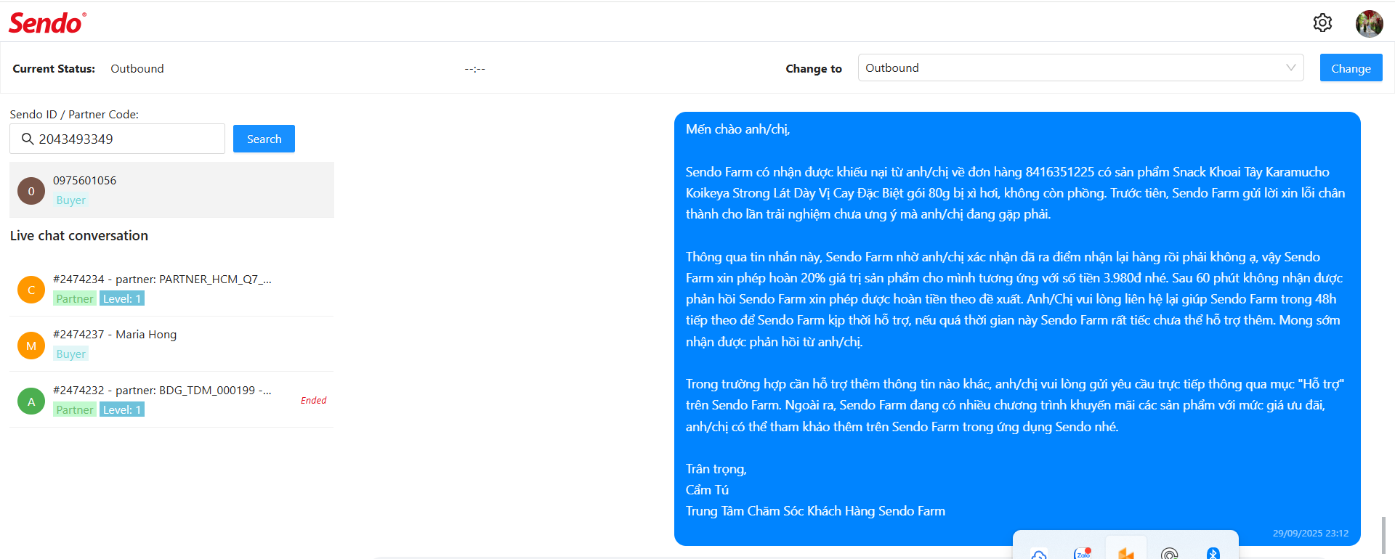
Task: Open Zalo from the system tray popup
Action: click(1083, 552)
